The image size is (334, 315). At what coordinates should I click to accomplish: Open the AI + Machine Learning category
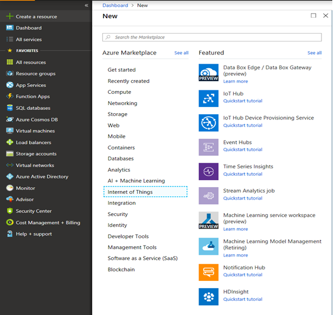pyautogui.click(x=136, y=181)
